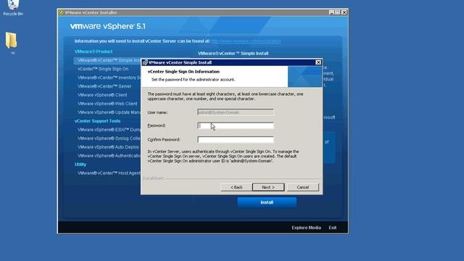Select VMware vSphere Syslog Collector entry
The width and height of the screenshot is (464, 261).
109,138
